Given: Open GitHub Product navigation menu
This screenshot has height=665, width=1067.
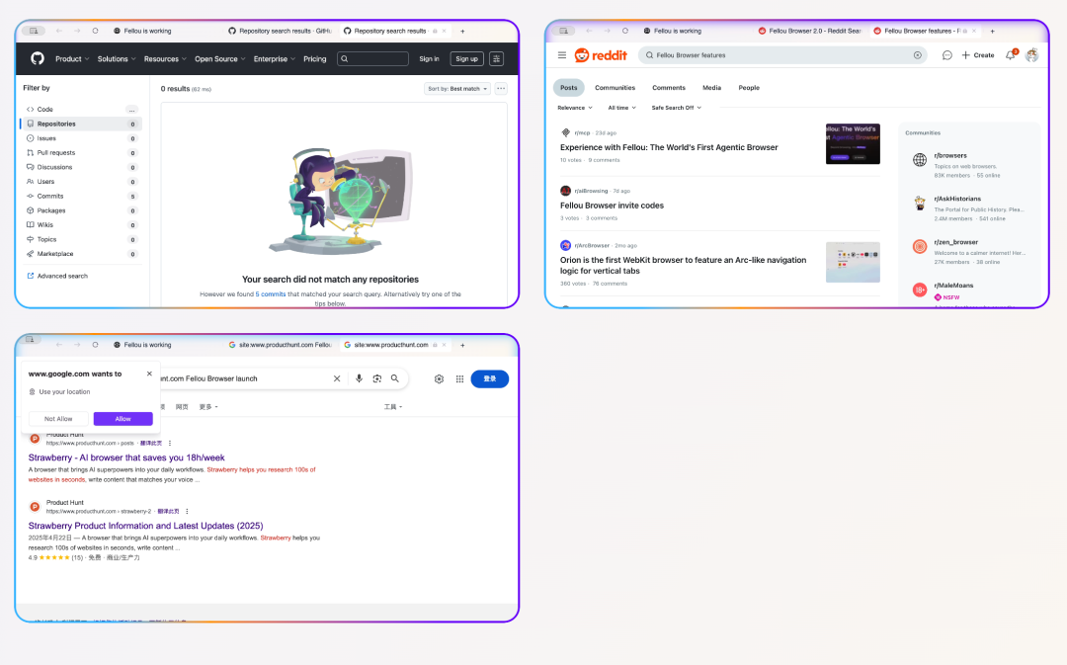Looking at the screenshot, I should pyautogui.click(x=72, y=59).
